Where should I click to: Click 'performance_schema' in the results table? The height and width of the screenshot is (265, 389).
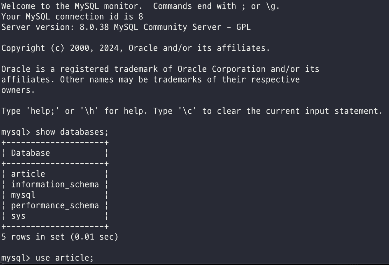pos(55,205)
